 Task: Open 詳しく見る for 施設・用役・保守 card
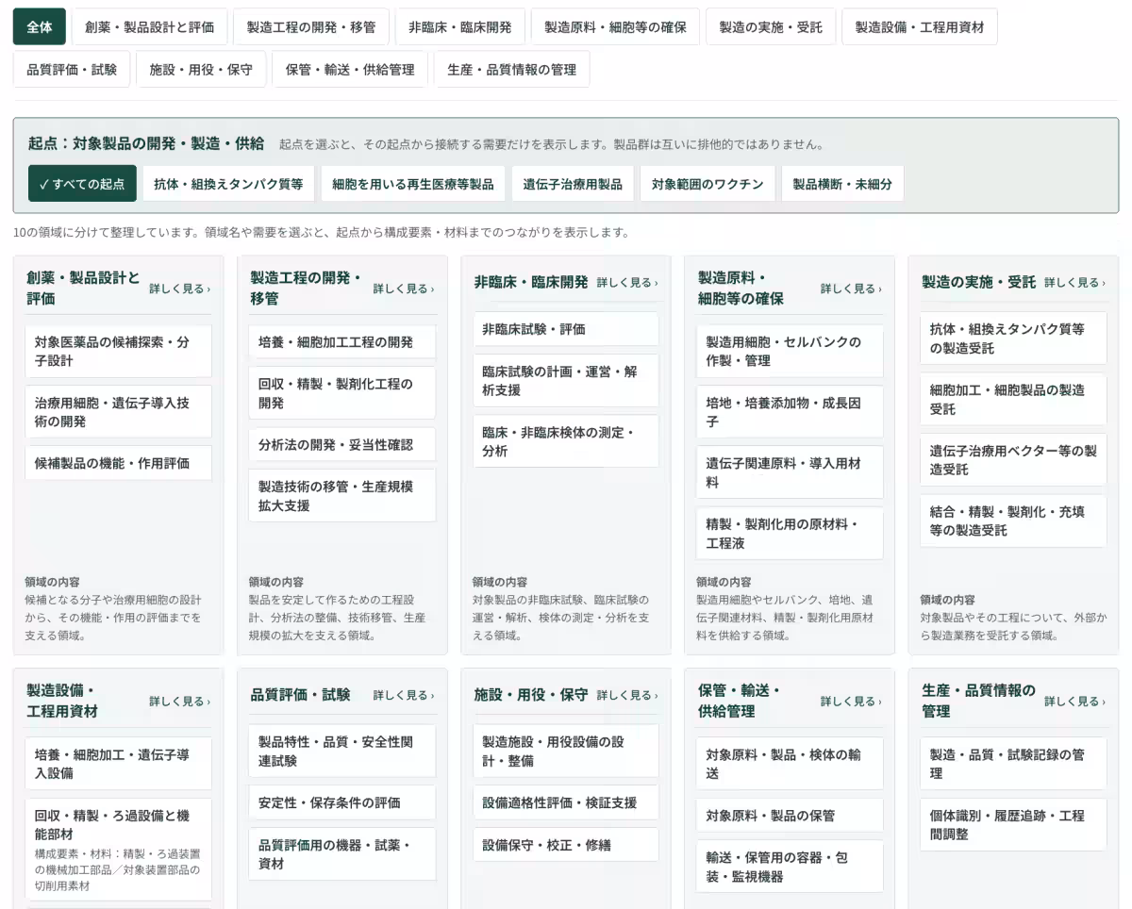pos(627,695)
